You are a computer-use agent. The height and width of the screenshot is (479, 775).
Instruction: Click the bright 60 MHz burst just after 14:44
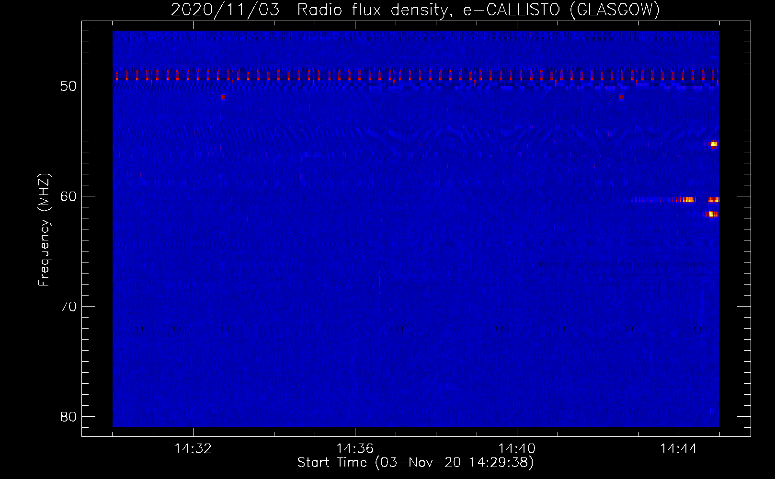(688, 200)
